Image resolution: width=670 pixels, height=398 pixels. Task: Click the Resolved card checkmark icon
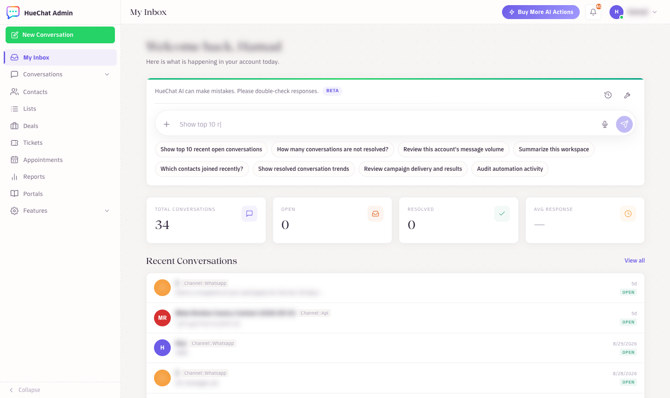pos(502,214)
